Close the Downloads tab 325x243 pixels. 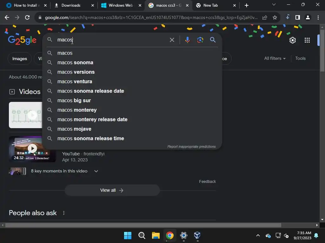(92, 5)
